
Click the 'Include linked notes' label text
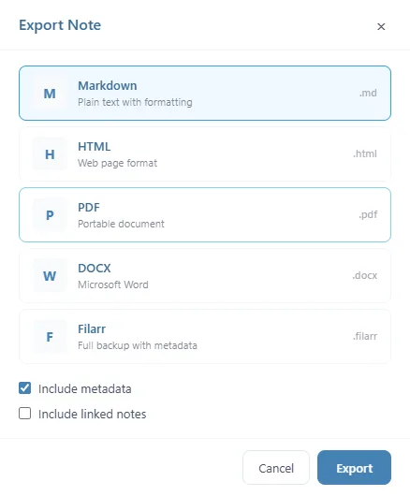[x=93, y=414]
